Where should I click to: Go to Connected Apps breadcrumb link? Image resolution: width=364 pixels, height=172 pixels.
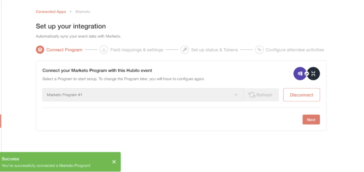(x=51, y=12)
